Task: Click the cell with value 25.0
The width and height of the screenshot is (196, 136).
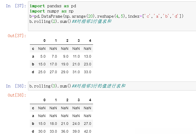Action: point(42,72)
